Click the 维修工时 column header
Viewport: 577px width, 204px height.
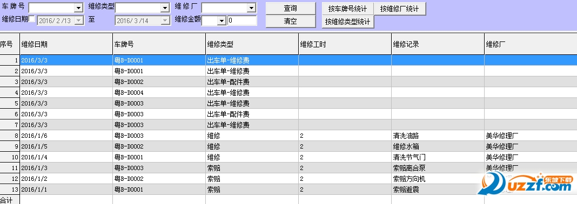tap(345, 44)
